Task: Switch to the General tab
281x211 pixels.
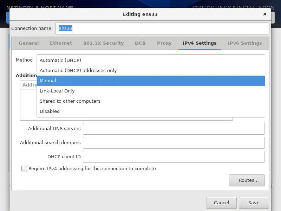Action: (29, 43)
